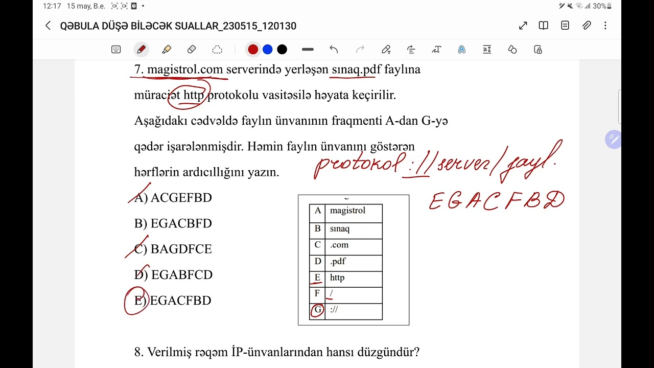Screen dimensions: 654x368
Task: Click the table cell '://'
Action: tap(354, 311)
